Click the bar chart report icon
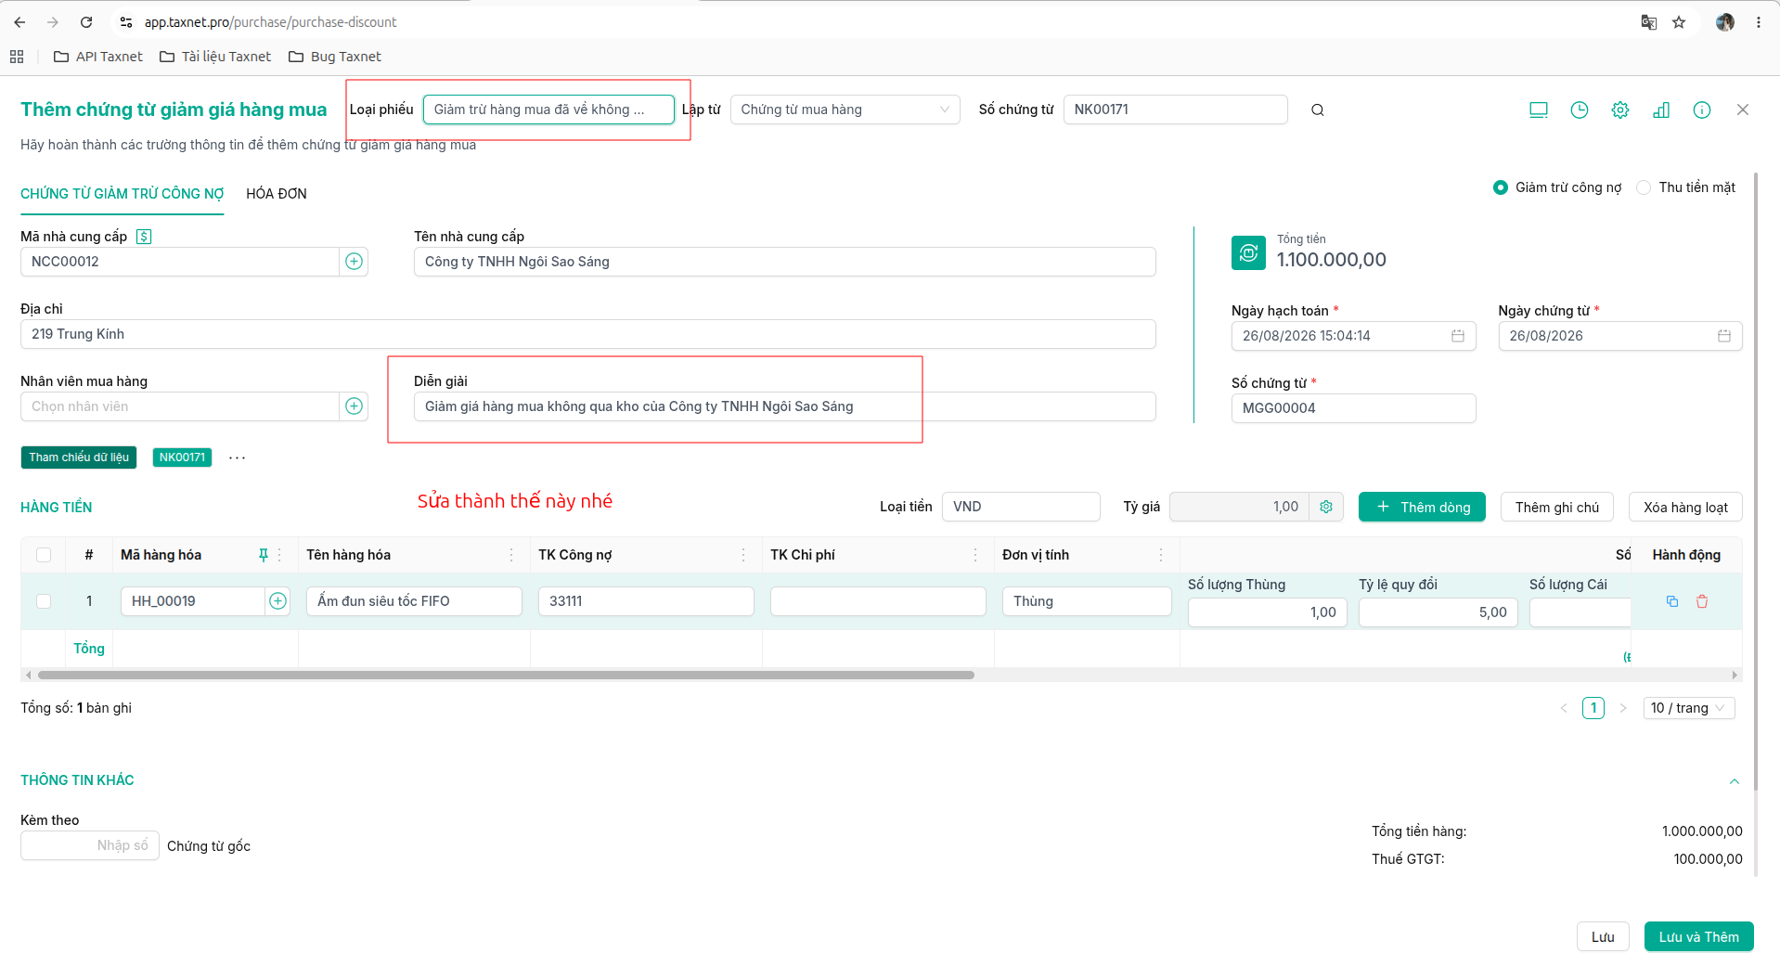 (1660, 110)
